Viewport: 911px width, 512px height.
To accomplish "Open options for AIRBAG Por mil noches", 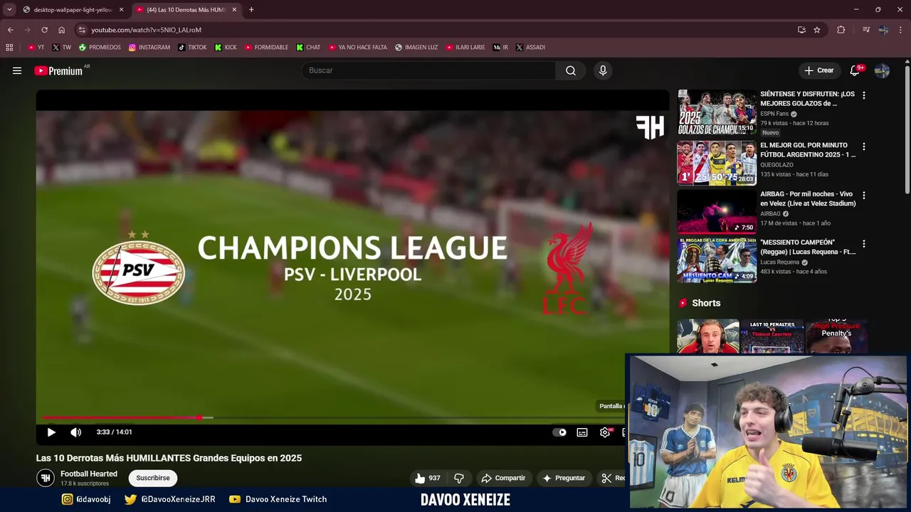I will [x=864, y=195].
